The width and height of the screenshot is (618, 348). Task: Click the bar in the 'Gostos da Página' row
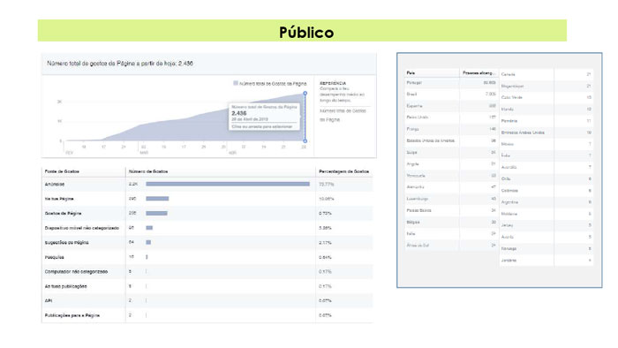tap(156, 213)
